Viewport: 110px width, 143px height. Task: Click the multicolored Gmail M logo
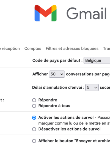45,13
